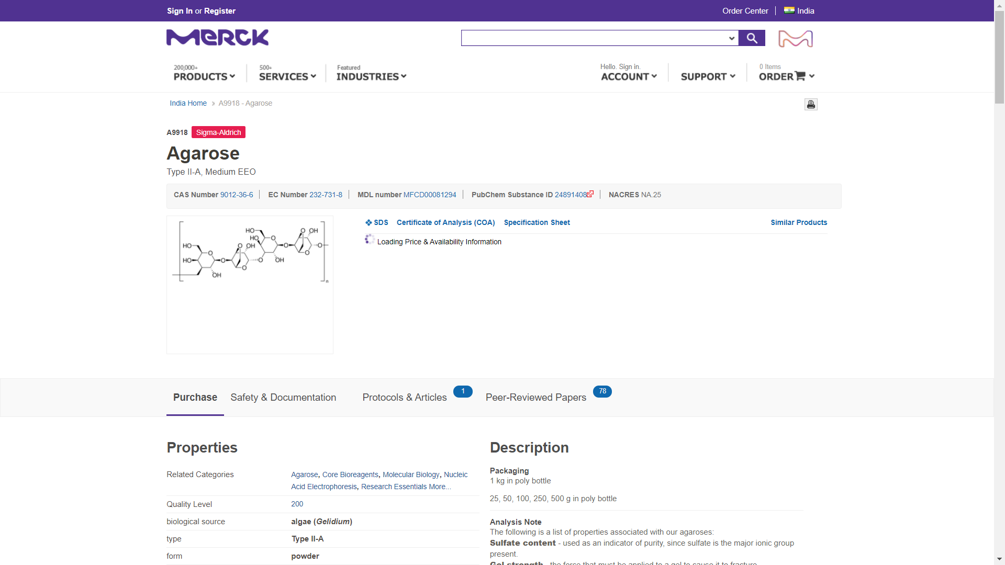Image resolution: width=1005 pixels, height=565 pixels.
Task: Click the page vertical scrollbar
Action: tap(999, 58)
